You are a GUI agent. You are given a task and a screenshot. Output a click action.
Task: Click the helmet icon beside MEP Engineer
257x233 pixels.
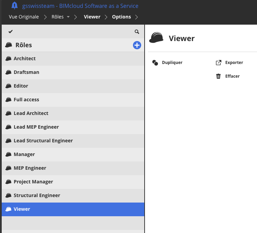click(x=8, y=168)
